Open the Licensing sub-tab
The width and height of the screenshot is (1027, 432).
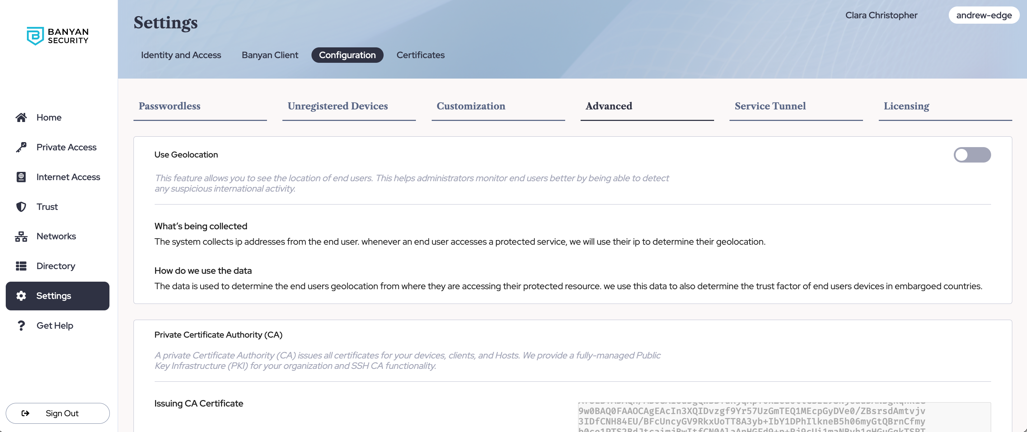[906, 106]
